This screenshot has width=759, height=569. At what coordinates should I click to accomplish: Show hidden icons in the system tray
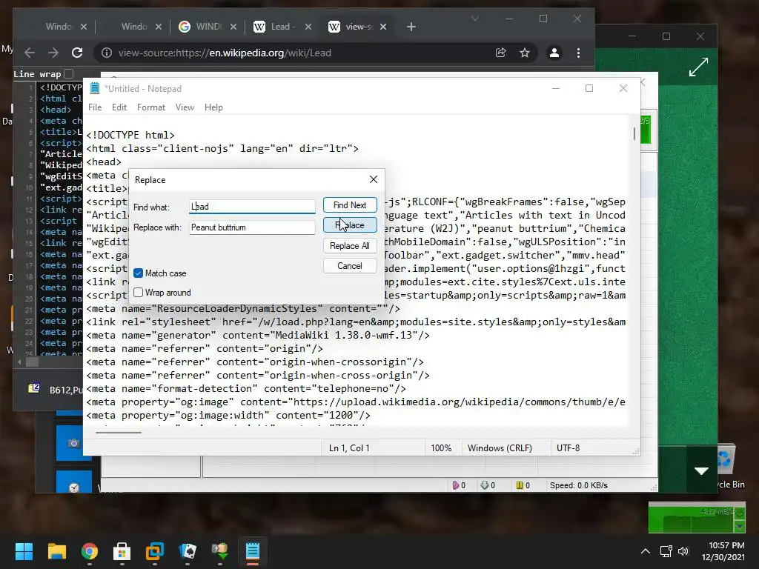pos(646,551)
